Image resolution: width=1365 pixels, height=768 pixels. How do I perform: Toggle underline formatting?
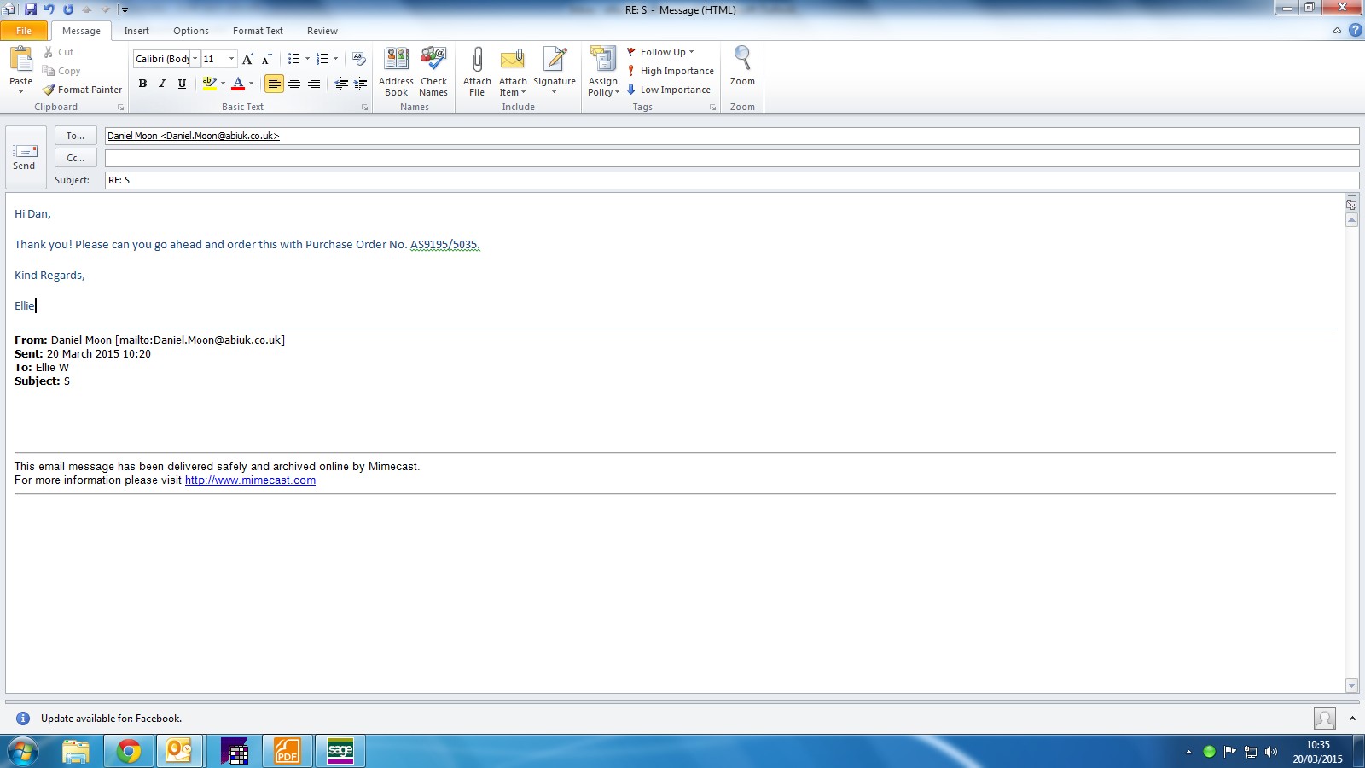click(x=182, y=83)
